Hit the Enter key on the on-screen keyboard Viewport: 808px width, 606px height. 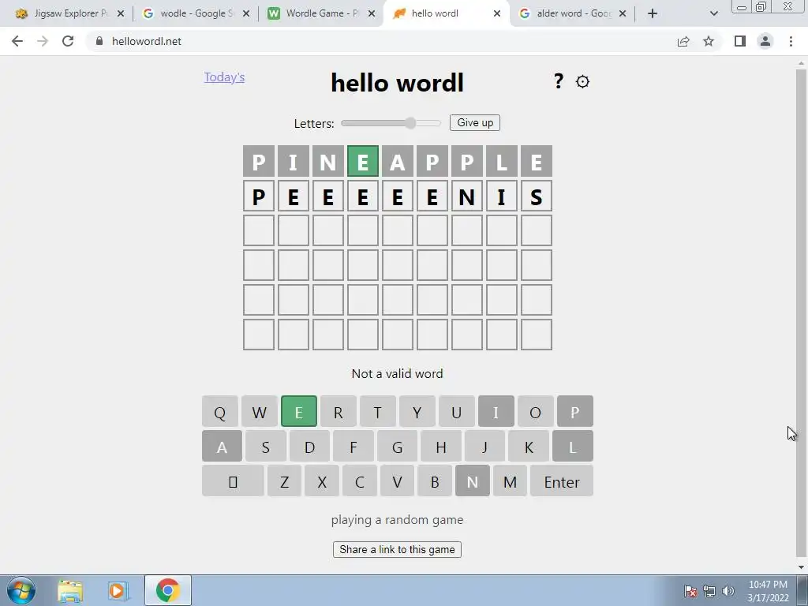[562, 481]
